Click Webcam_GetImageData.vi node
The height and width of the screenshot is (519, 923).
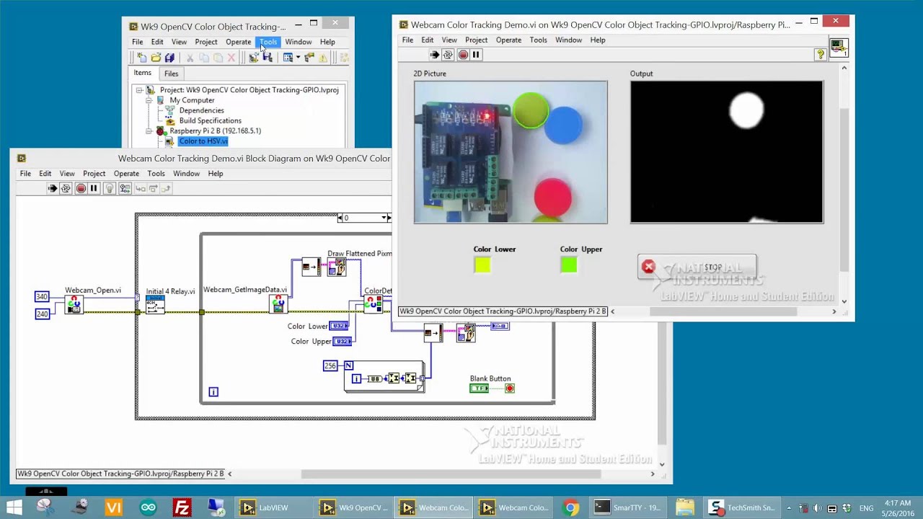pyautogui.click(x=278, y=304)
